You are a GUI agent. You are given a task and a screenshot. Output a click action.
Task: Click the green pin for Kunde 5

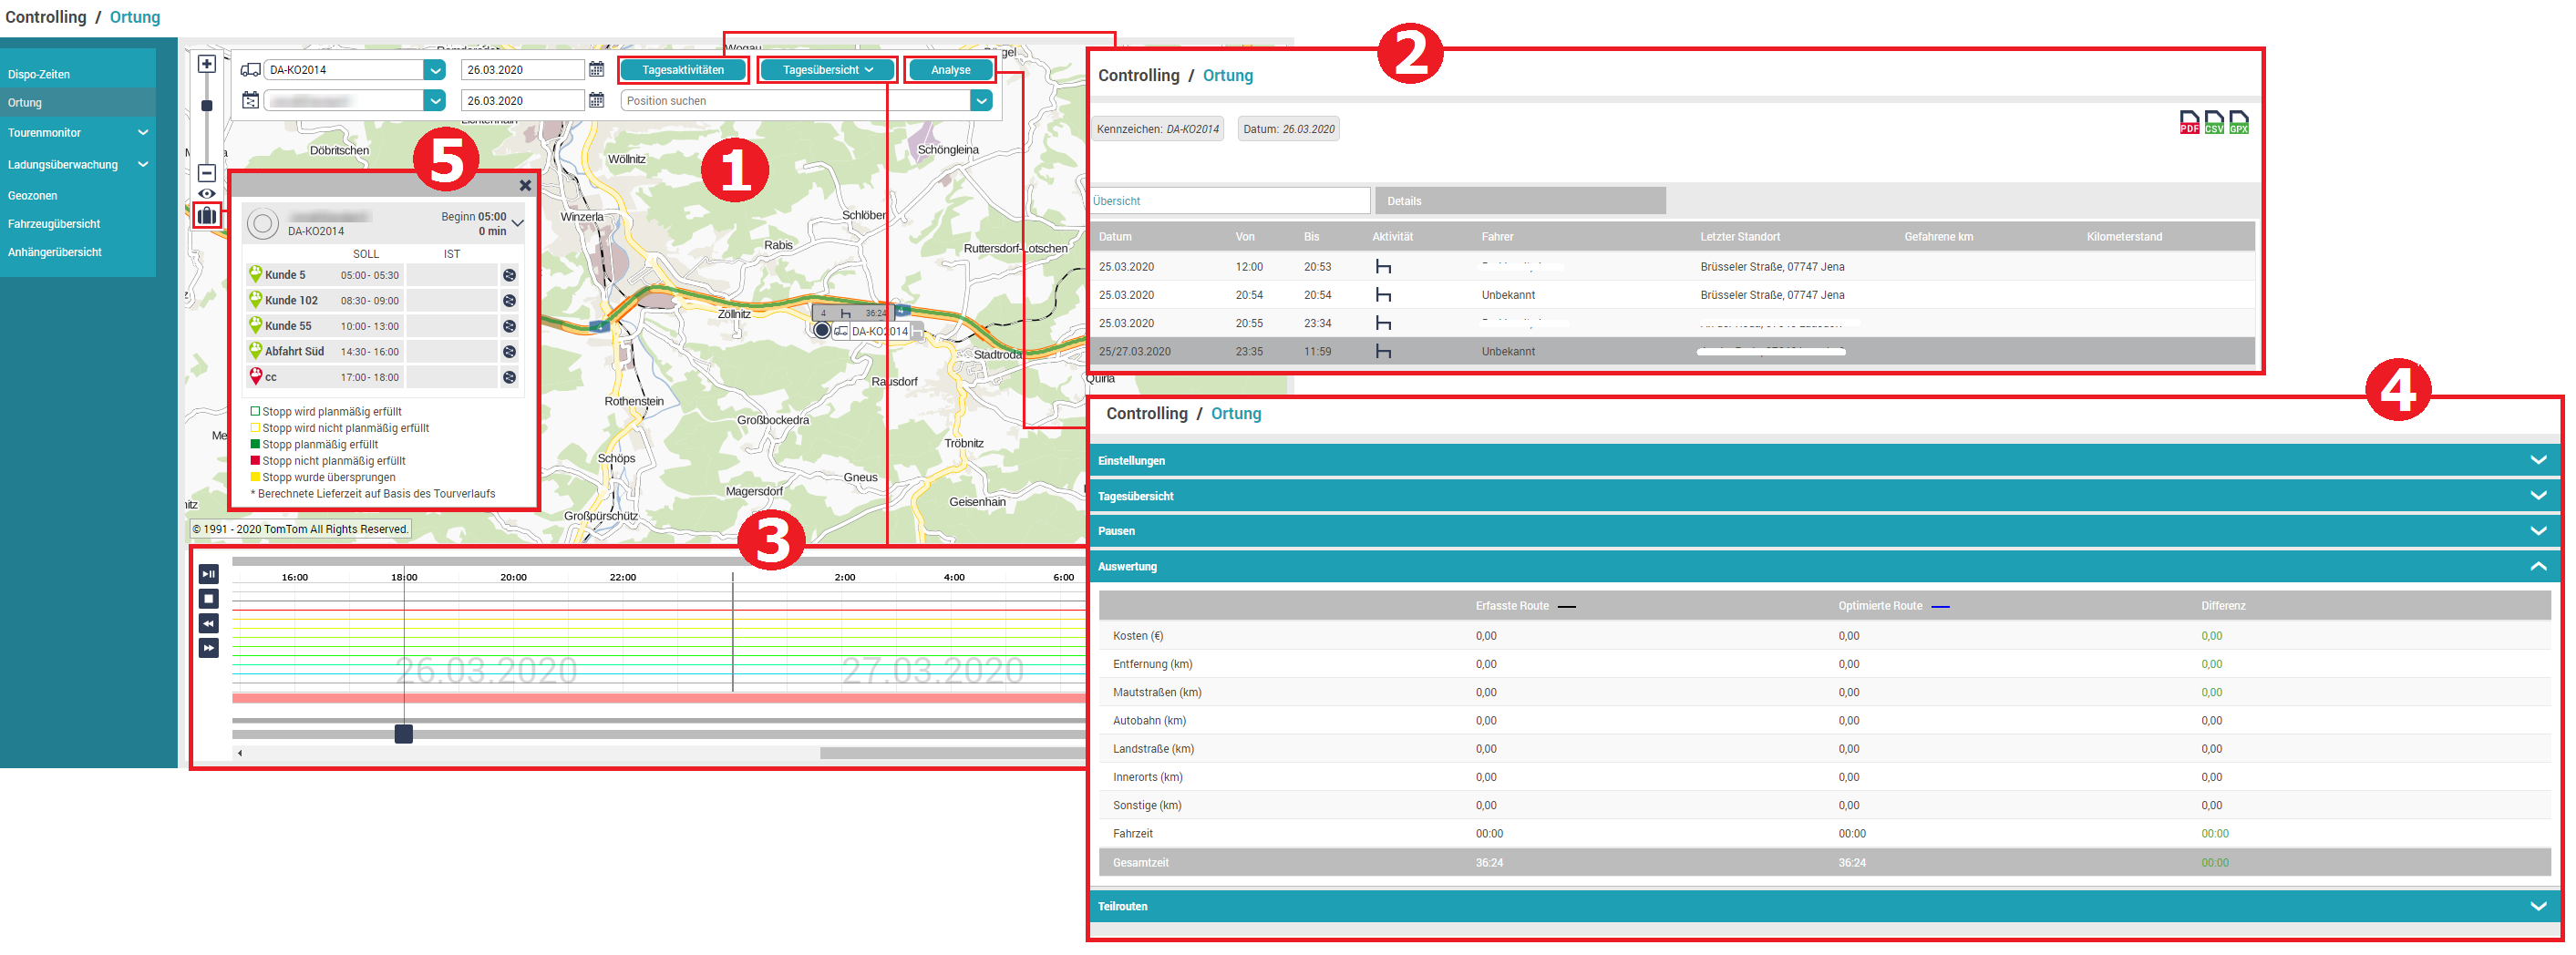(x=256, y=274)
